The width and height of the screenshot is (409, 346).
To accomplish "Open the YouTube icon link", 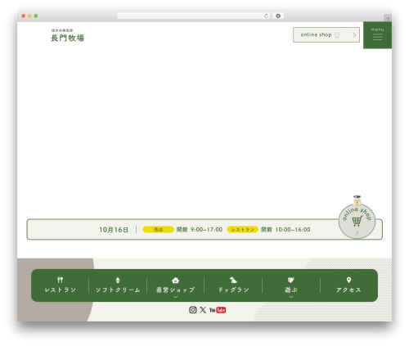I will click(218, 310).
